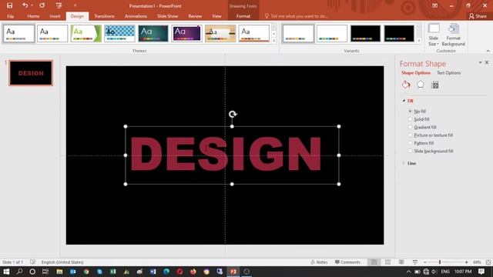Click the Save icon in title bar
The image size is (493, 277).
pyautogui.click(x=9, y=5)
